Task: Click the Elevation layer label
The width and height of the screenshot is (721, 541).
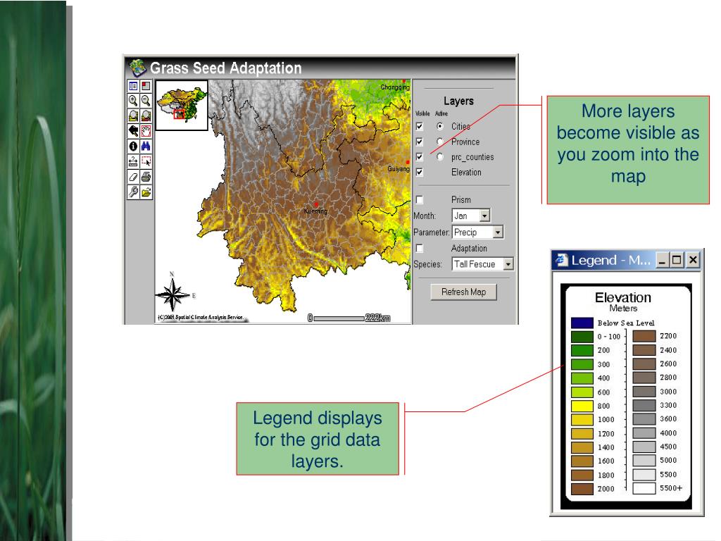Action: pyautogui.click(x=466, y=172)
